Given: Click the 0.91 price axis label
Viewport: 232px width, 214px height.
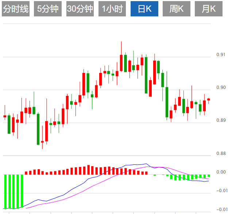Looking at the screenshot, I should pos(221,55).
